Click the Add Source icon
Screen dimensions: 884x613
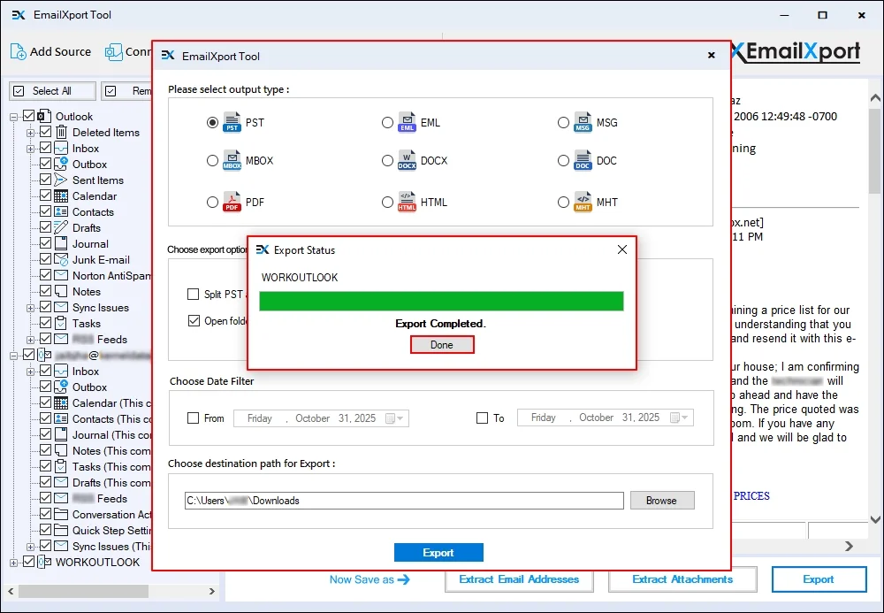click(x=17, y=51)
